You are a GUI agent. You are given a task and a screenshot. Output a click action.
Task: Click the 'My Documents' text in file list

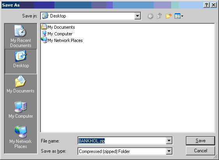click(x=61, y=27)
